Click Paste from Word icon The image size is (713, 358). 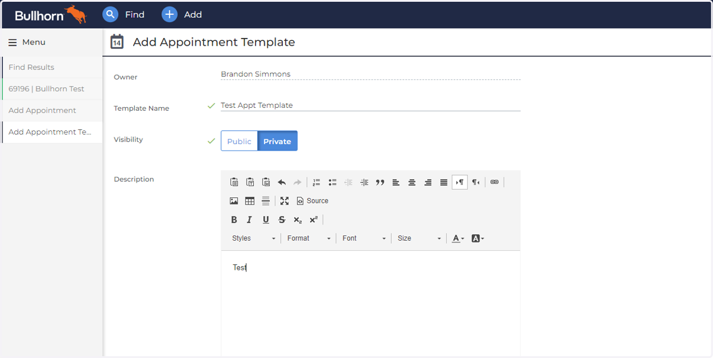[266, 183]
